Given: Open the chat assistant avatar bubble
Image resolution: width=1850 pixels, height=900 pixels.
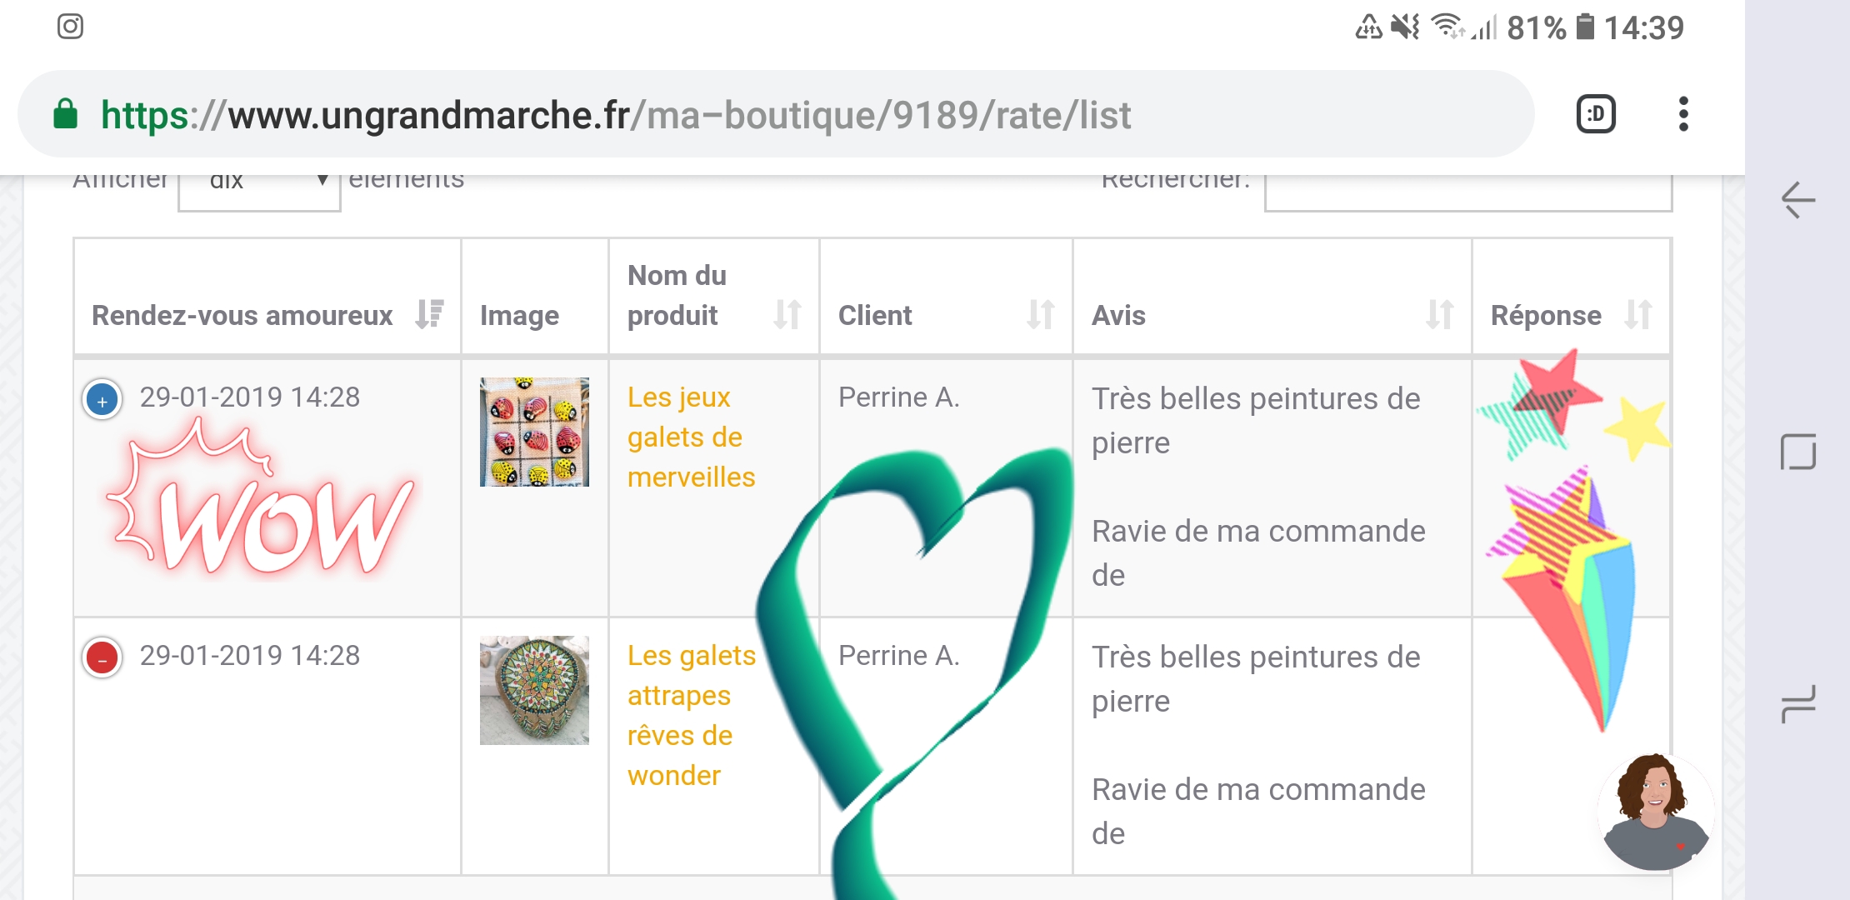Looking at the screenshot, I should coord(1655,812).
